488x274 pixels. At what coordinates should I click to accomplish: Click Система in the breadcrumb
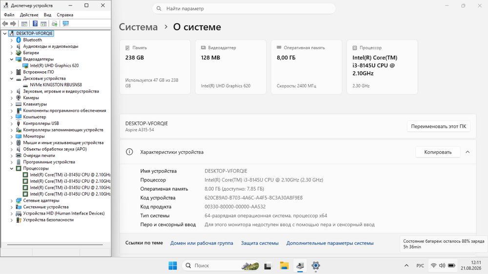[138, 27]
